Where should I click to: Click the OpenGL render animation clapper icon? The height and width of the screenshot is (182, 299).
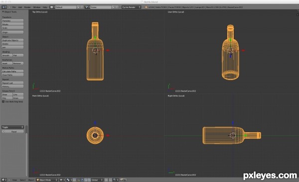click(125, 180)
